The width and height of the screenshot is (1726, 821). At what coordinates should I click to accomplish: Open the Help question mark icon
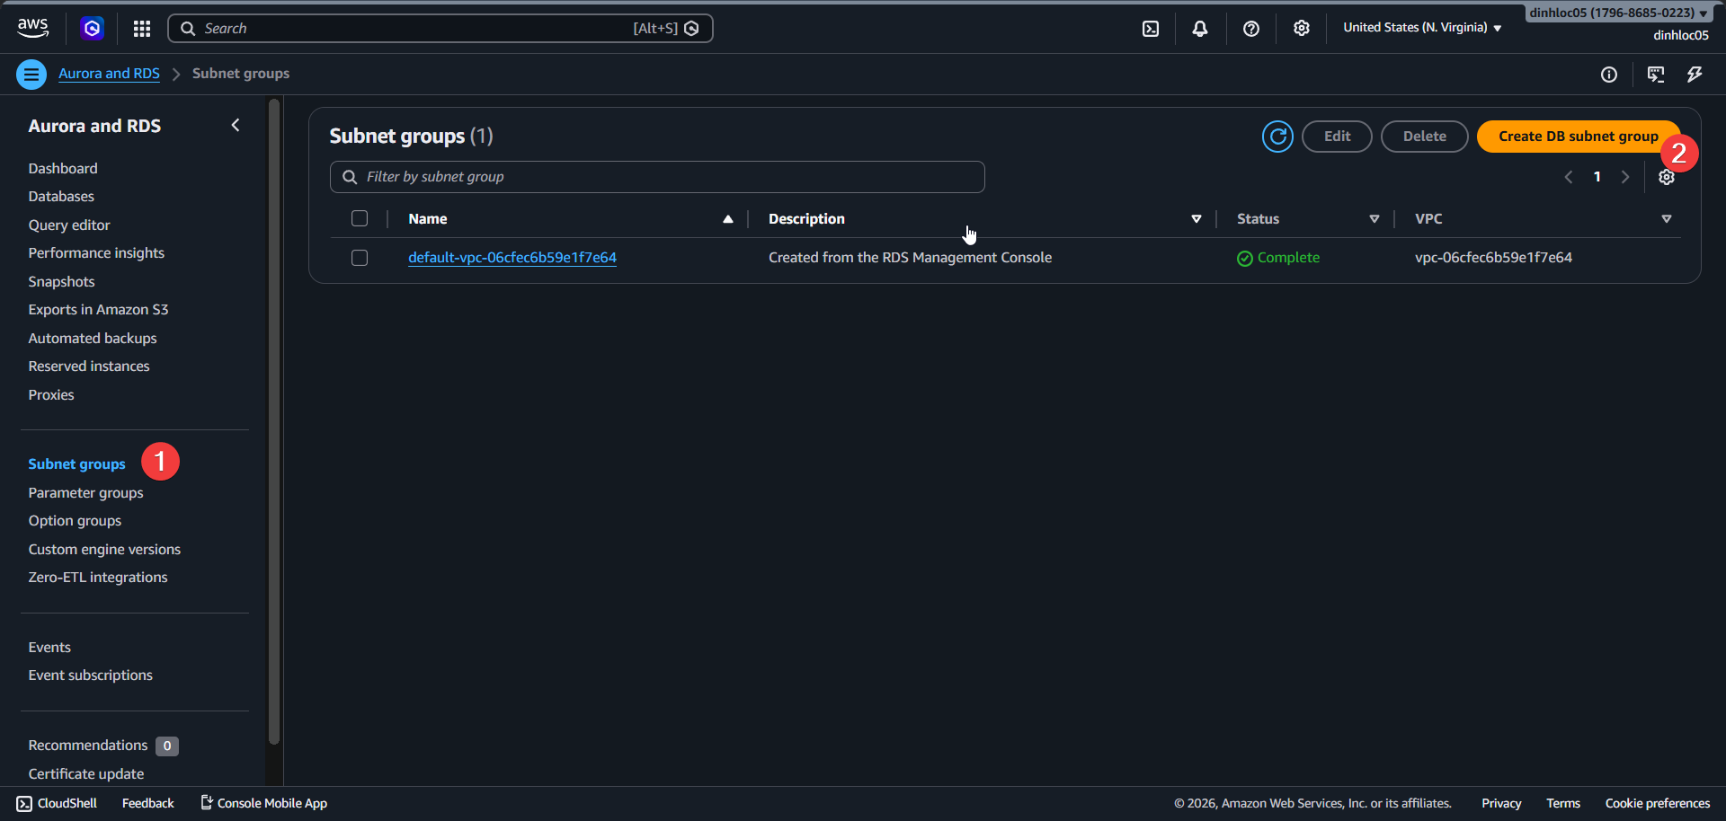pos(1251,28)
